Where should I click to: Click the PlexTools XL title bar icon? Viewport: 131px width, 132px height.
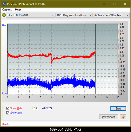[x=4, y=4]
